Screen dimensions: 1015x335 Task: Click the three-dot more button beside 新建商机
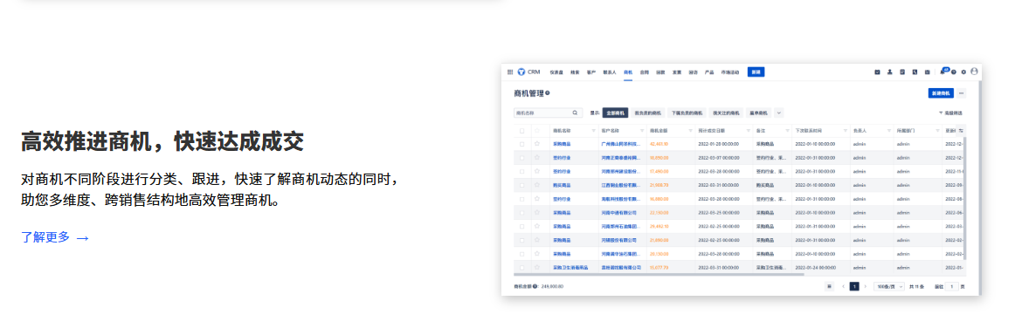coord(961,93)
